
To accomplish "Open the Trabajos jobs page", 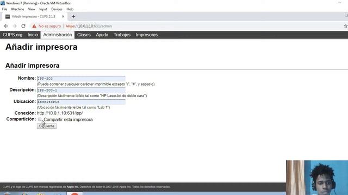I will coord(122,35).
